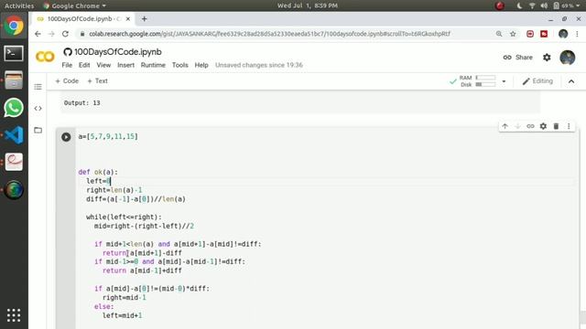Open RAM Disk runtime dropdown arrow
Viewport: 586px width, 329px height.
click(504, 81)
